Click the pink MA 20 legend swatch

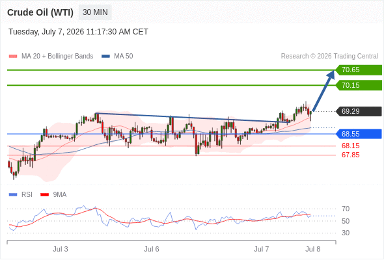(13, 57)
